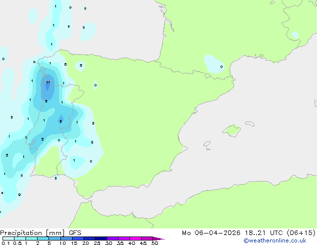Click the 2–5 mm legend color swatch
Screen dimensions: 317x245
tap(43, 238)
